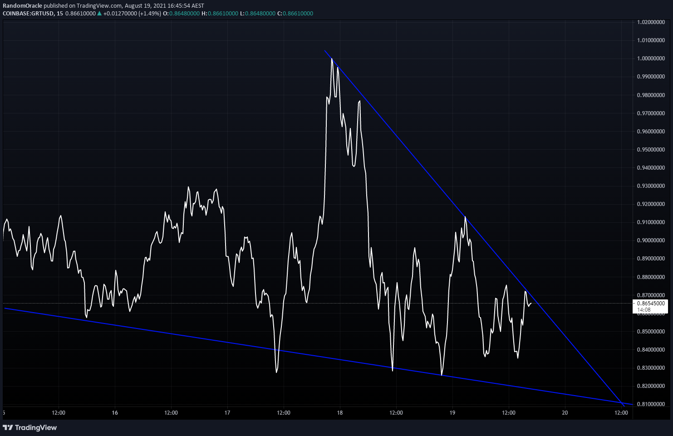Click the close value C:0.86610000
The width and height of the screenshot is (673, 436).
pyautogui.click(x=295, y=14)
